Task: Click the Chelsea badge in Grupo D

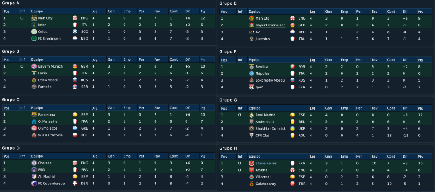Action: tap(34, 163)
